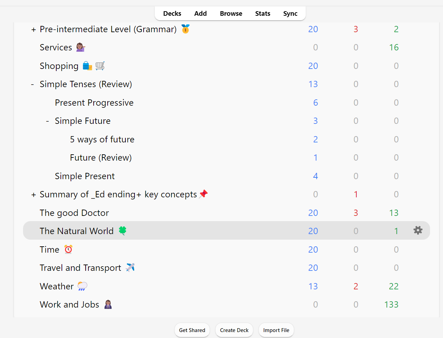Click the person emoji beside Services
The image size is (443, 338).
coord(81,47)
